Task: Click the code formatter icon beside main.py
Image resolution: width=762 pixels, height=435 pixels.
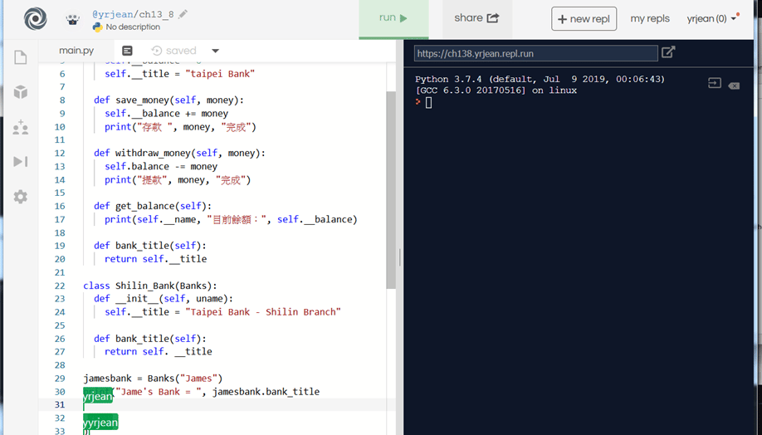Action: [x=127, y=51]
